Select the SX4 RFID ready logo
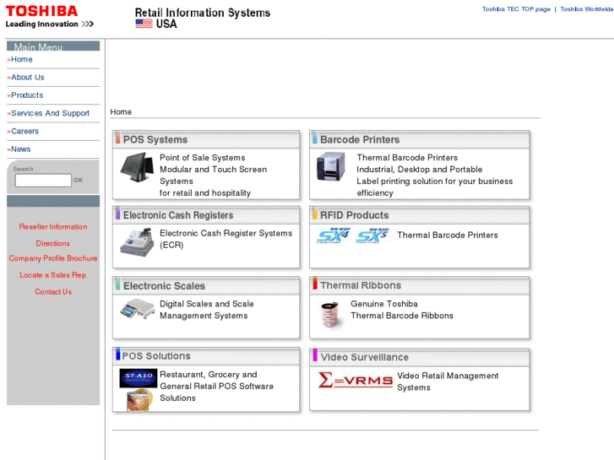 [333, 235]
